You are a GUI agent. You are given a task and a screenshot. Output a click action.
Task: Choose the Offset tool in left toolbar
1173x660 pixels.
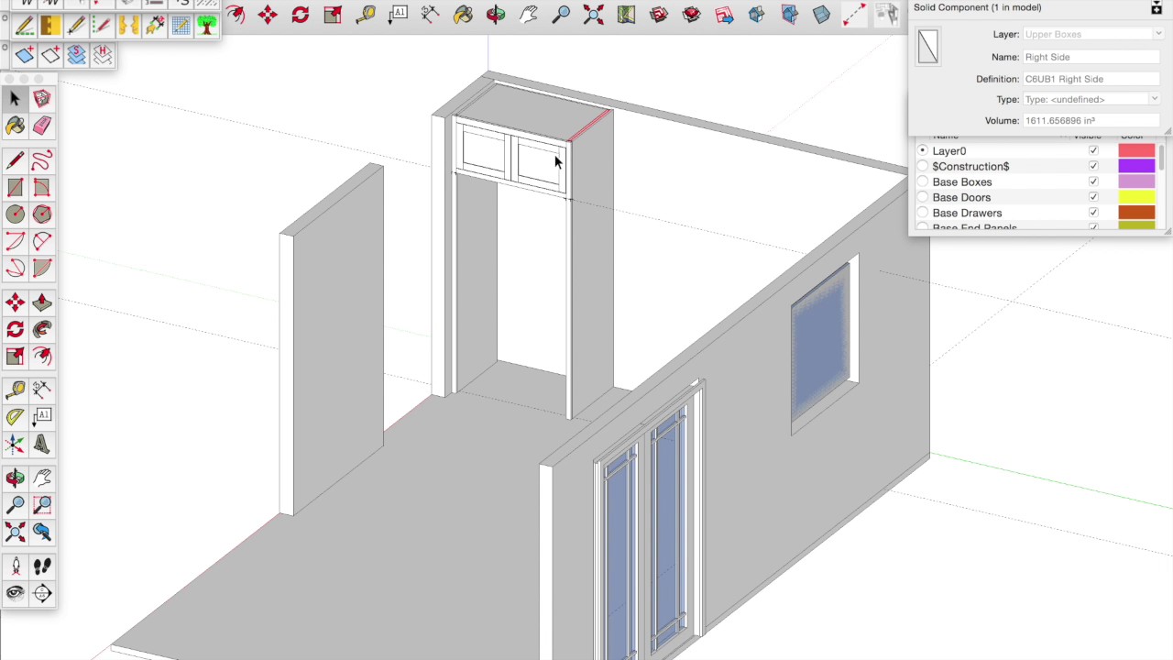point(42,356)
